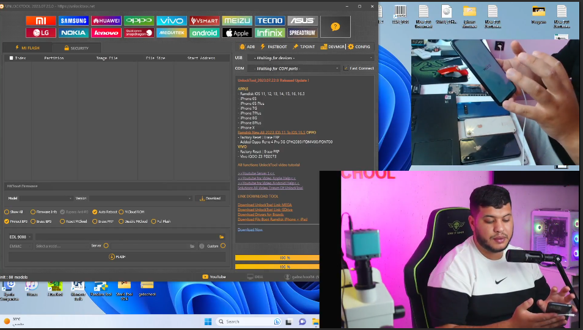
Task: Select the Samsung brand icon
Action: tap(73, 21)
